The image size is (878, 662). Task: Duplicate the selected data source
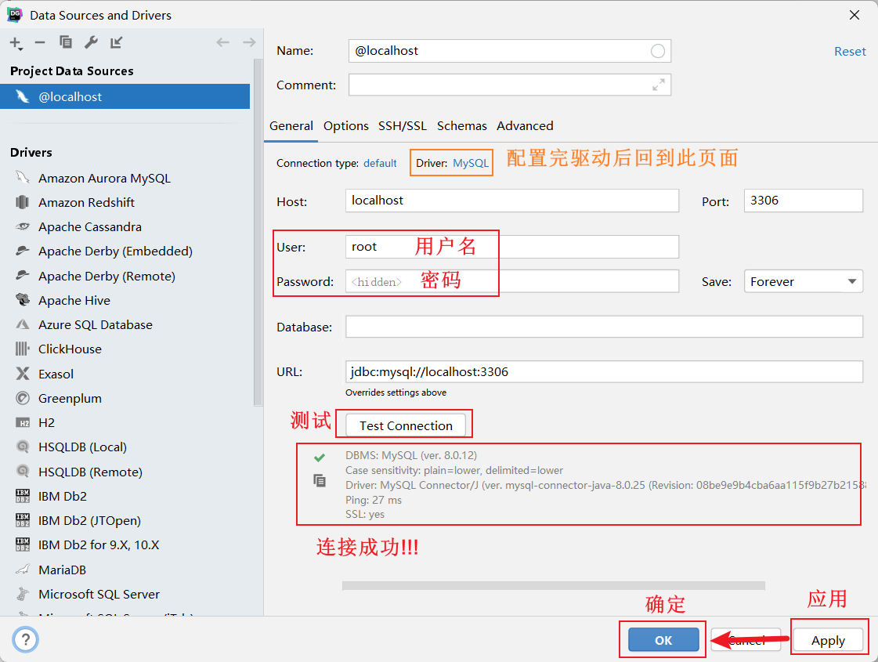(x=66, y=42)
